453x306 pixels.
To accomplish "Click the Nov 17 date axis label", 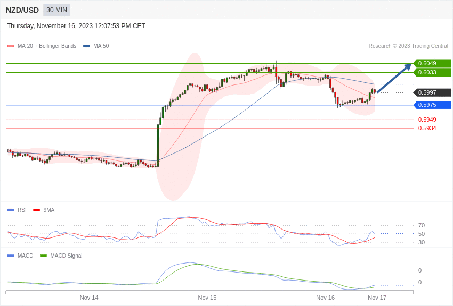I will (x=377, y=297).
